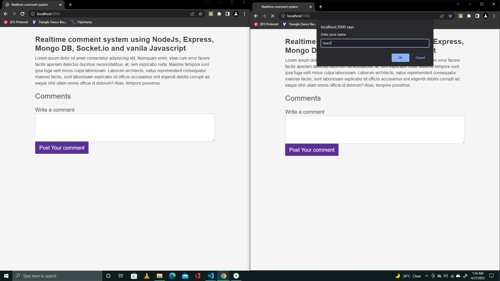
Task: Open the Clipchamp bookmark
Action: pyautogui.click(x=82, y=22)
